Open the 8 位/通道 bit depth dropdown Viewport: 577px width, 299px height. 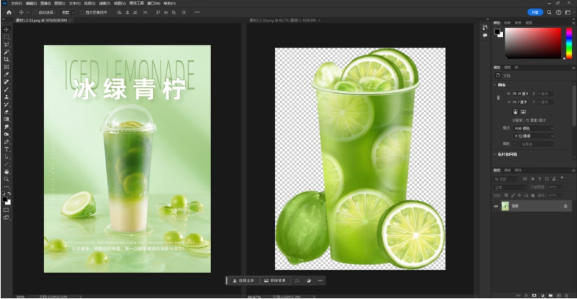(x=532, y=135)
